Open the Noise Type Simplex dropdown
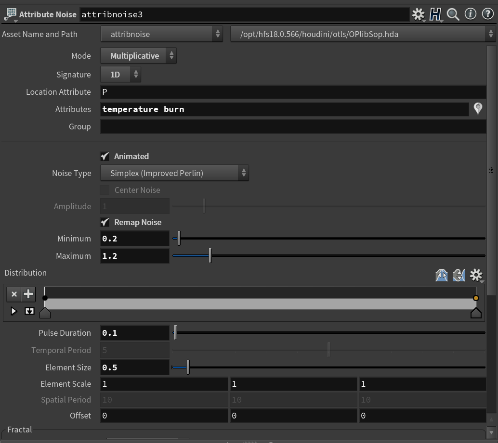498x443 pixels. [x=175, y=173]
